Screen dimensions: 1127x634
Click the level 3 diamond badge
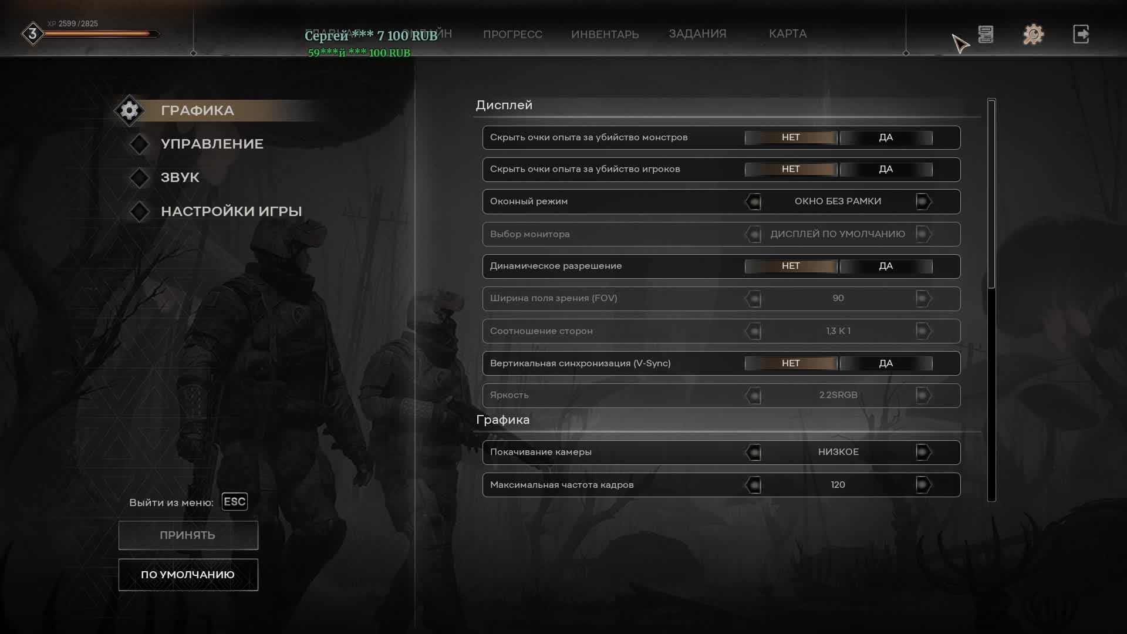click(x=33, y=33)
